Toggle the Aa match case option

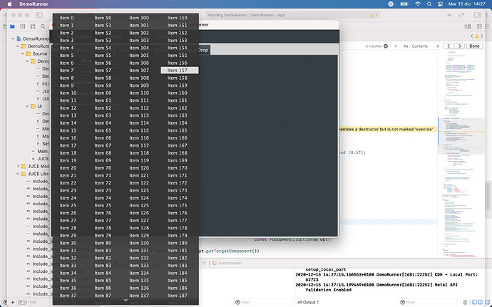coord(406,46)
